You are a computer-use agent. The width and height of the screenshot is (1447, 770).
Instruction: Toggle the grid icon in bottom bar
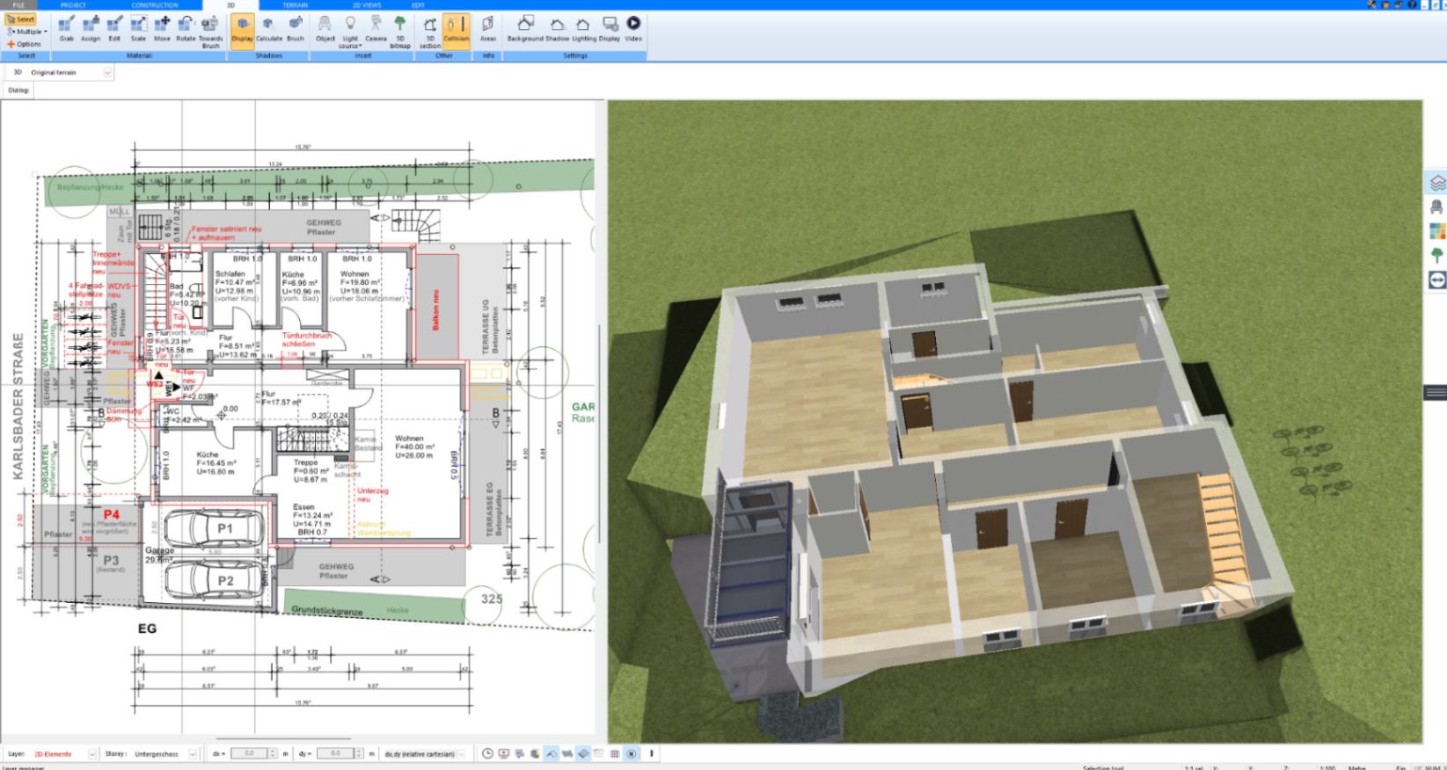[615, 754]
